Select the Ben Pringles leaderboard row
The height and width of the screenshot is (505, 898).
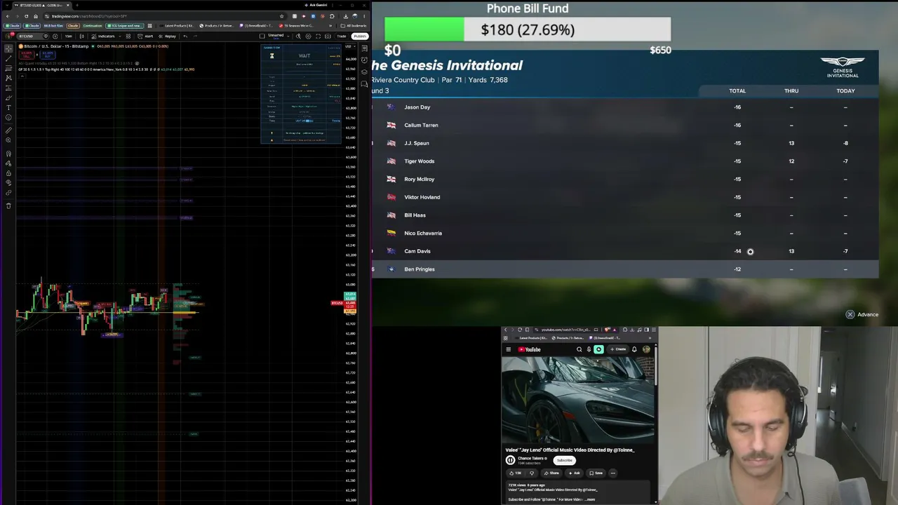[x=625, y=269]
